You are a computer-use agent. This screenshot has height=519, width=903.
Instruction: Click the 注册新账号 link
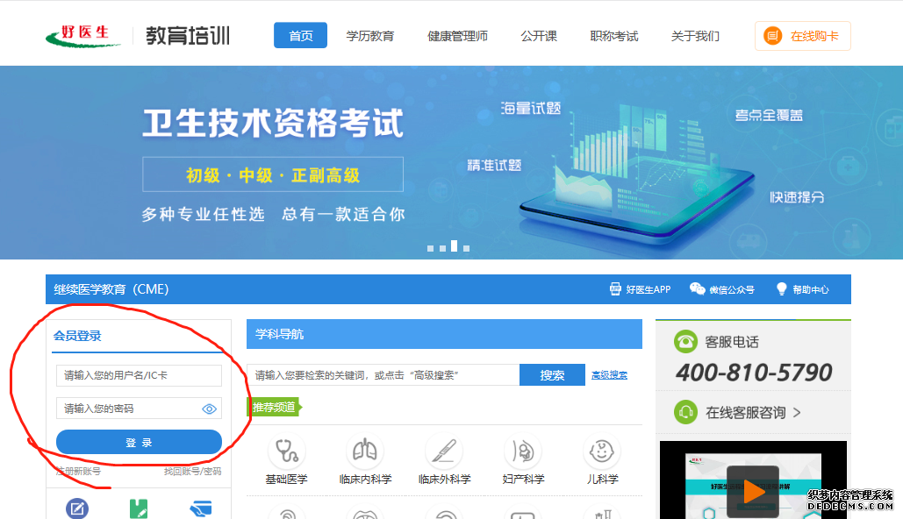point(78,472)
